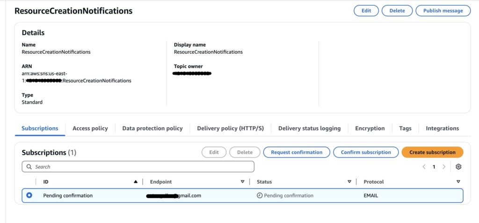Click the Pending confirmation status cell
The height and width of the screenshot is (223, 479).
tap(285, 195)
